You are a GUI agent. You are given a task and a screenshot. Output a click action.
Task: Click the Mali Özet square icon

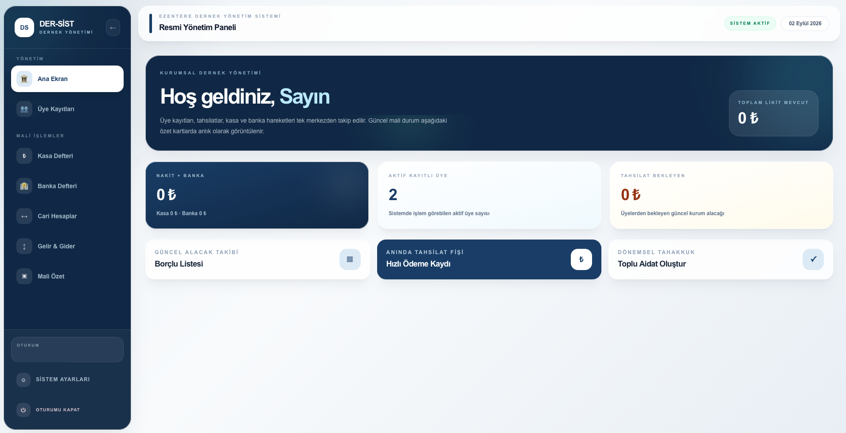(x=24, y=276)
